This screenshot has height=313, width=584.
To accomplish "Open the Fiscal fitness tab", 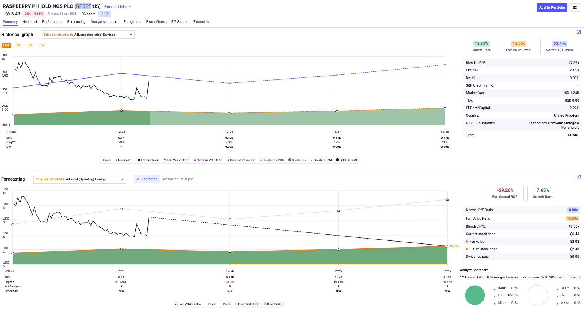I will pos(156,22).
